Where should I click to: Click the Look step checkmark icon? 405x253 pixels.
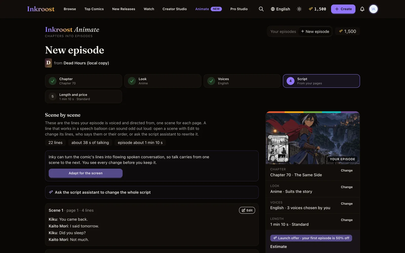(x=132, y=81)
